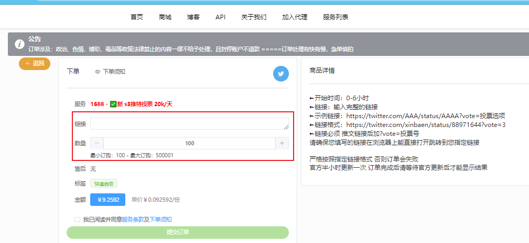The width and height of the screenshot is (529, 243).
Task: Go to 商城 in the navigation bar
Action: click(x=165, y=17)
